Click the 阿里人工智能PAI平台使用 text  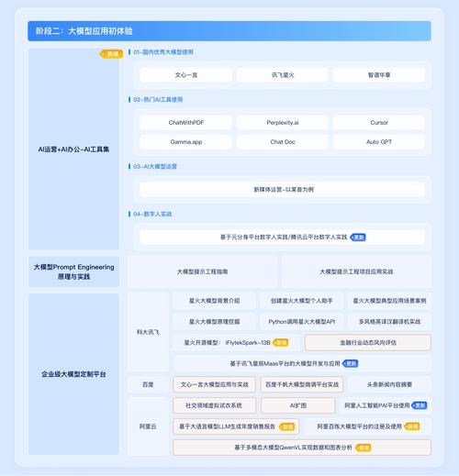click(x=376, y=405)
